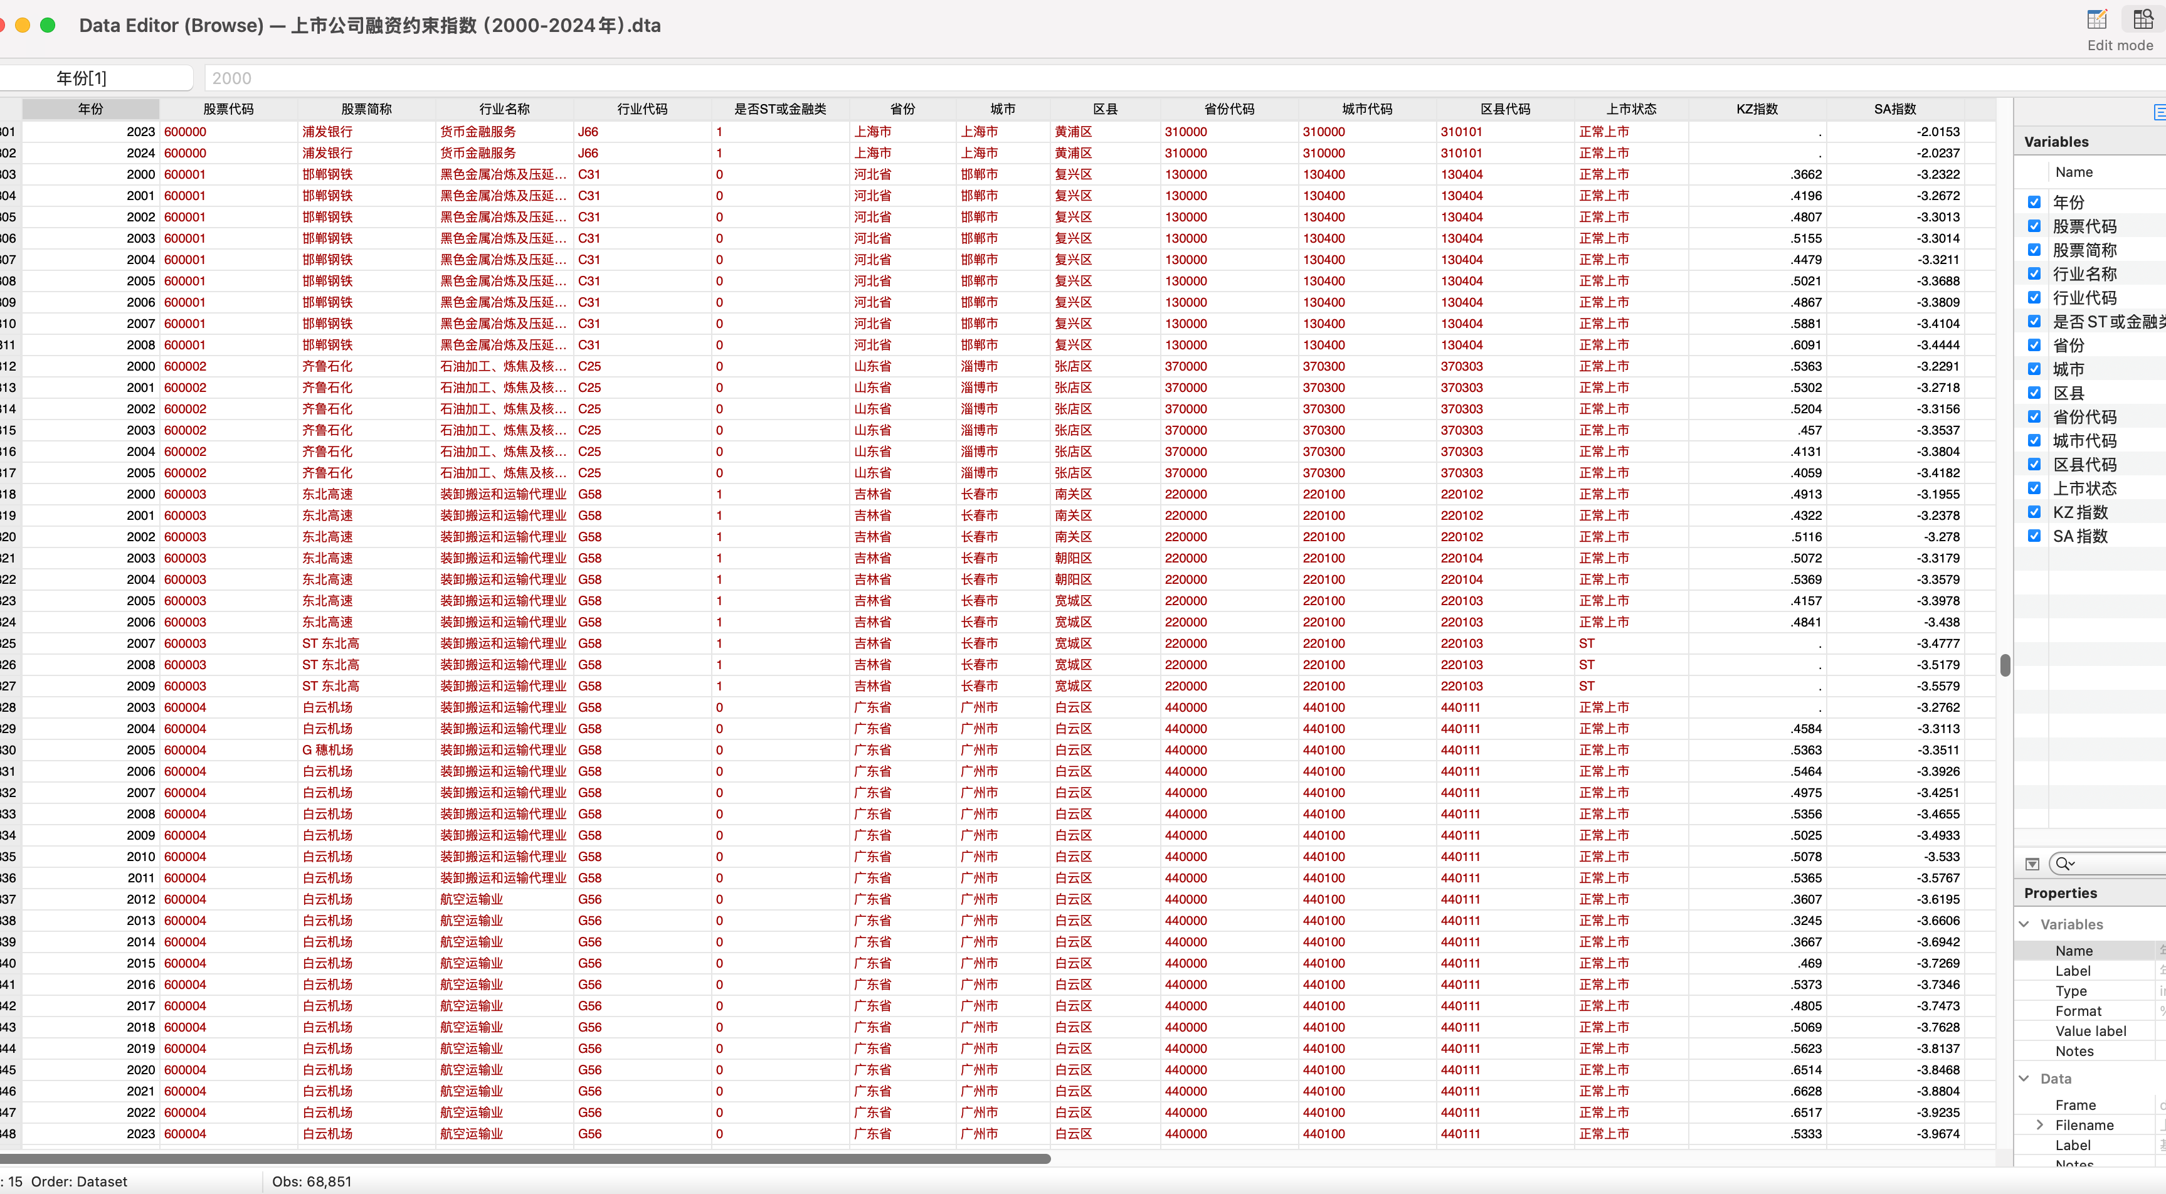Switch to Edit mode pencil-table icon
Viewport: 2166px width, 1194px height.
pos(2097,19)
